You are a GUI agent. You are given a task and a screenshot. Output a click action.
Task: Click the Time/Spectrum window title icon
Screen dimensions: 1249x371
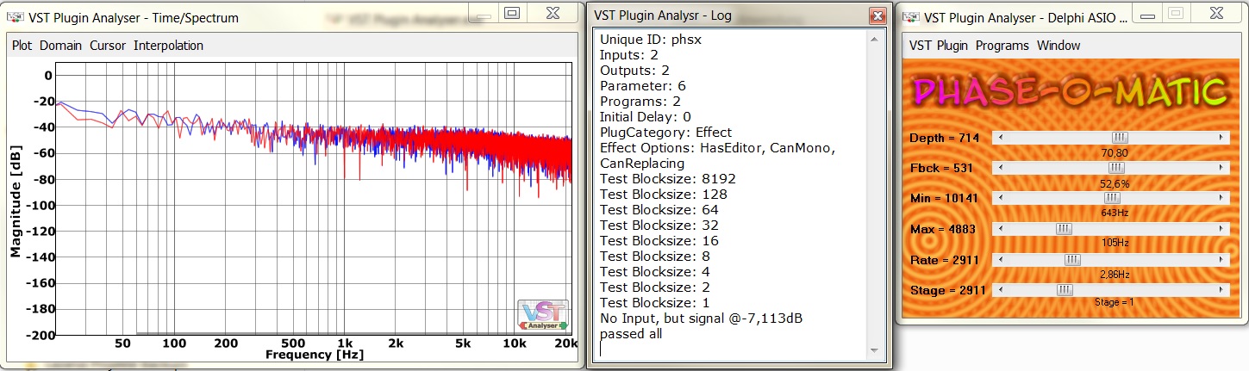coord(16,17)
